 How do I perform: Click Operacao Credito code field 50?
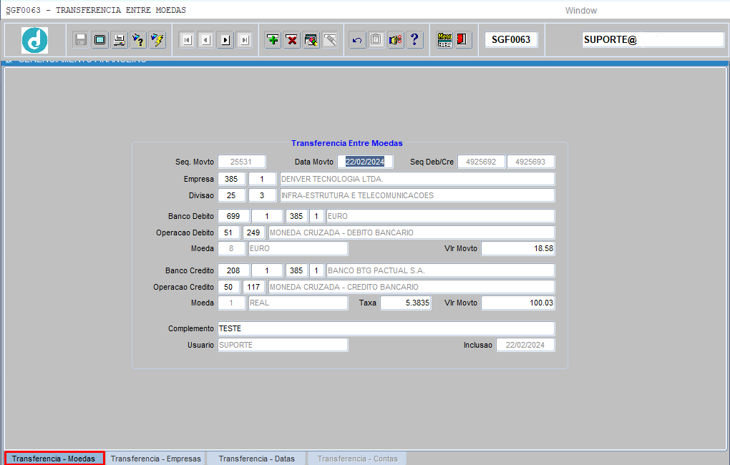click(228, 287)
